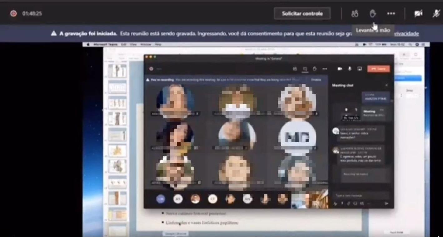The width and height of the screenshot is (443, 237).
Task: Toggle the microphone mute in top-right corner
Action: click(437, 14)
